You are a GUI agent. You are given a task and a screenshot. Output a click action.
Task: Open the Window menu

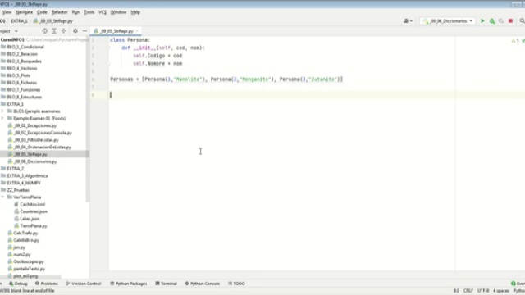(118, 12)
